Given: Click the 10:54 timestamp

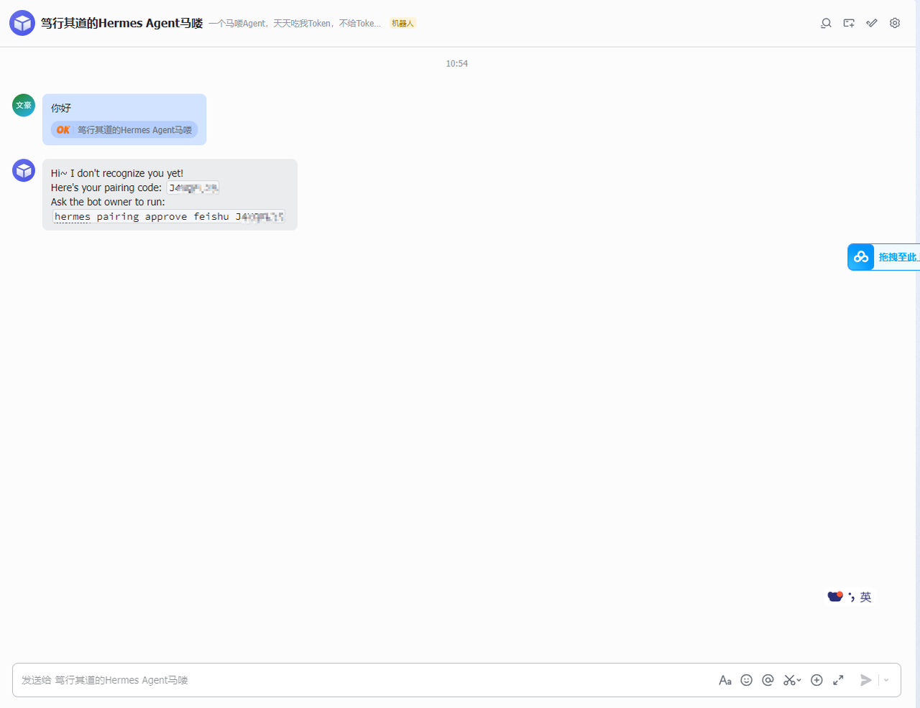Looking at the screenshot, I should [456, 64].
